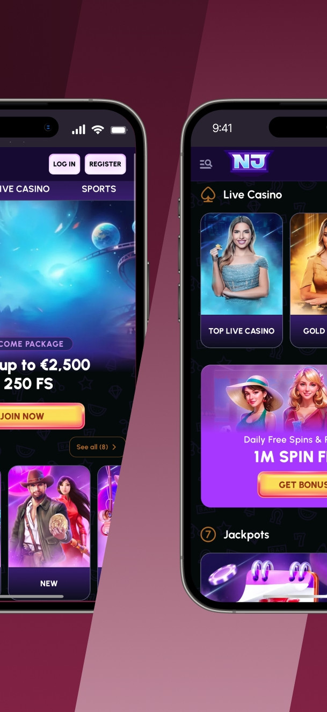Expand the See all (8) games list
This screenshot has width=327, height=712.
click(97, 447)
